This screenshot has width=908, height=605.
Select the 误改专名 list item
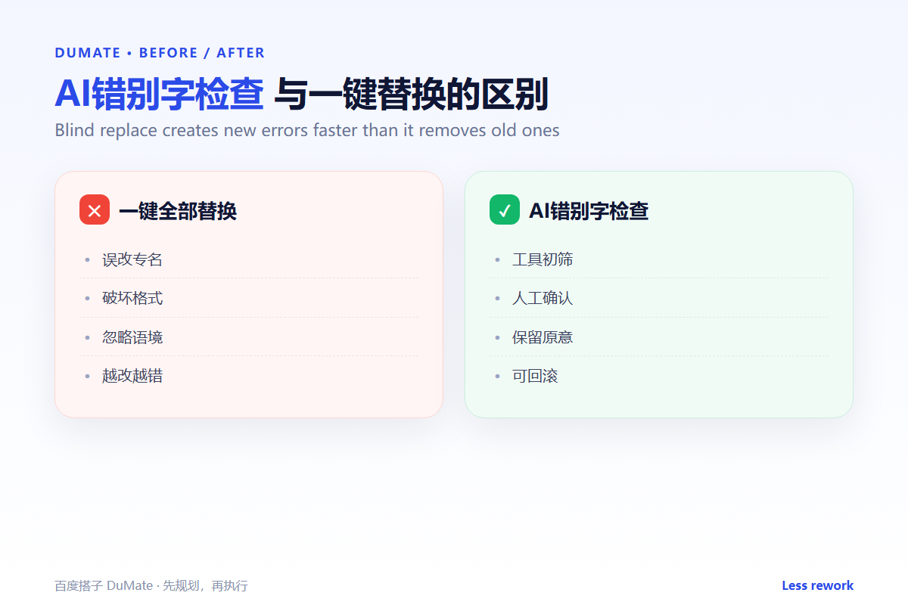point(249,259)
